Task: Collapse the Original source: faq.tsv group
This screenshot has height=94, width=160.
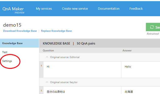Action: pos(47,82)
